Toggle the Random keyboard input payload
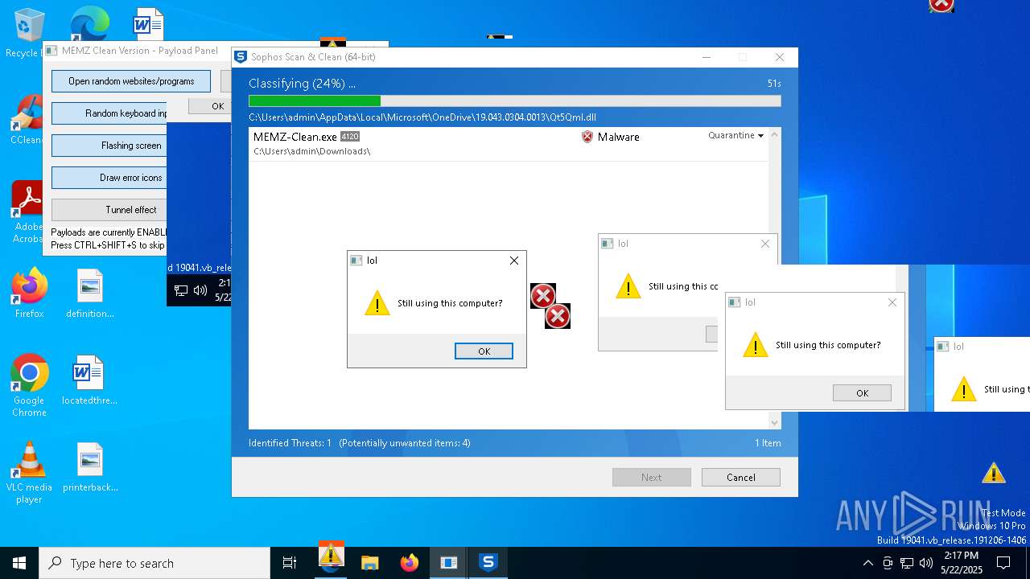Screen dimensions: 1030x579 point(109,113)
